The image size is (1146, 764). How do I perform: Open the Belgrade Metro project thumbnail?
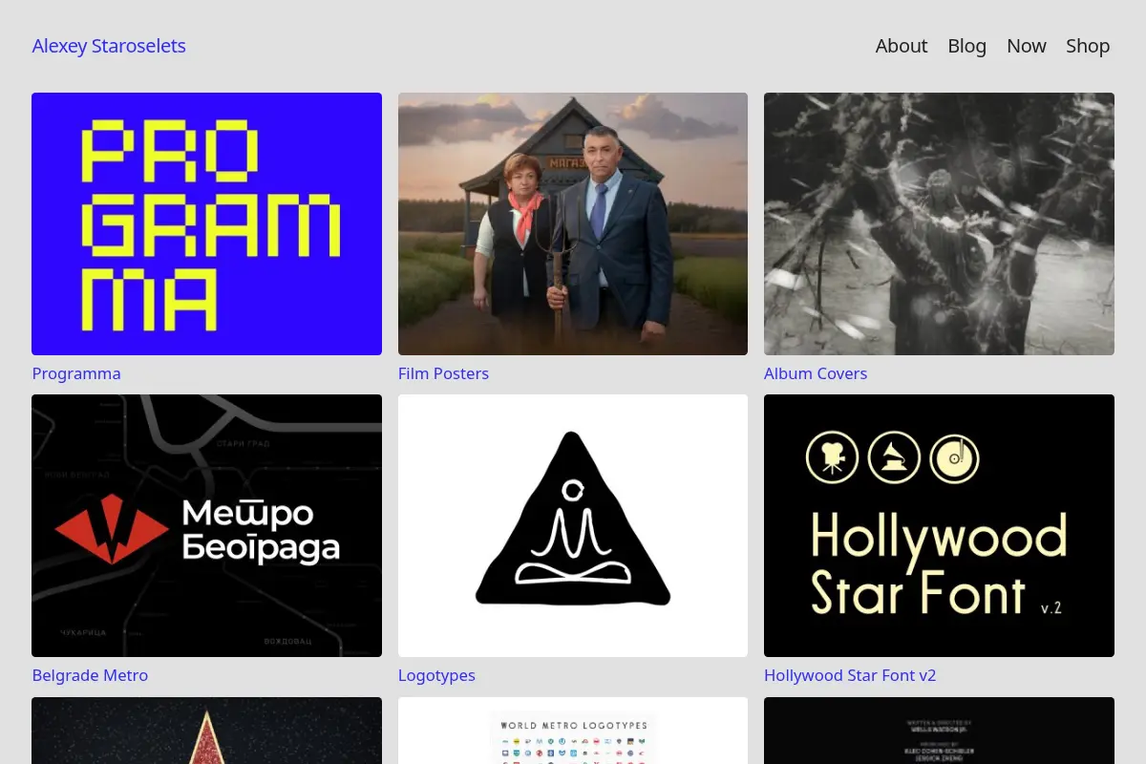(206, 525)
